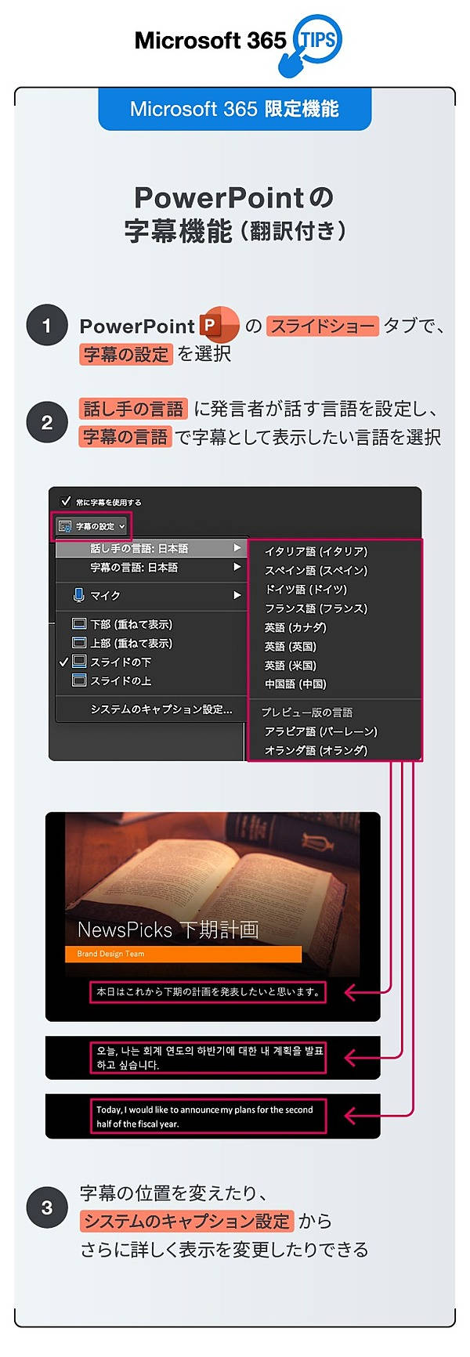Click the microphone icon in menu
The height and width of the screenshot is (1357, 470).
click(x=78, y=595)
